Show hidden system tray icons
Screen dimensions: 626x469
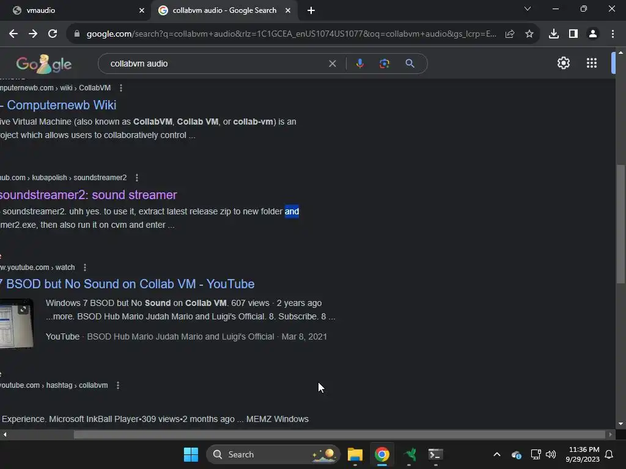[497, 454]
